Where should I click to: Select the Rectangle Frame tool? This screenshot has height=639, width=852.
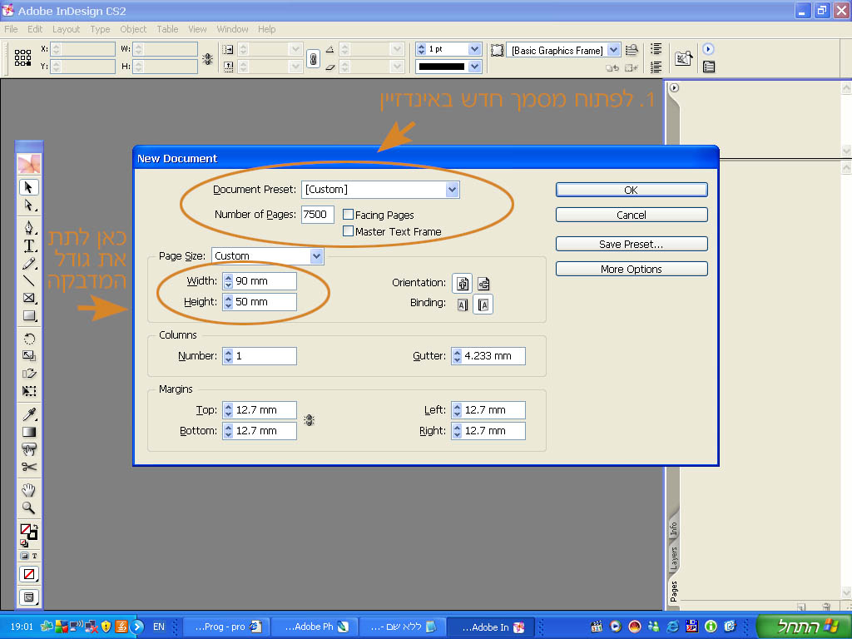pos(29,298)
